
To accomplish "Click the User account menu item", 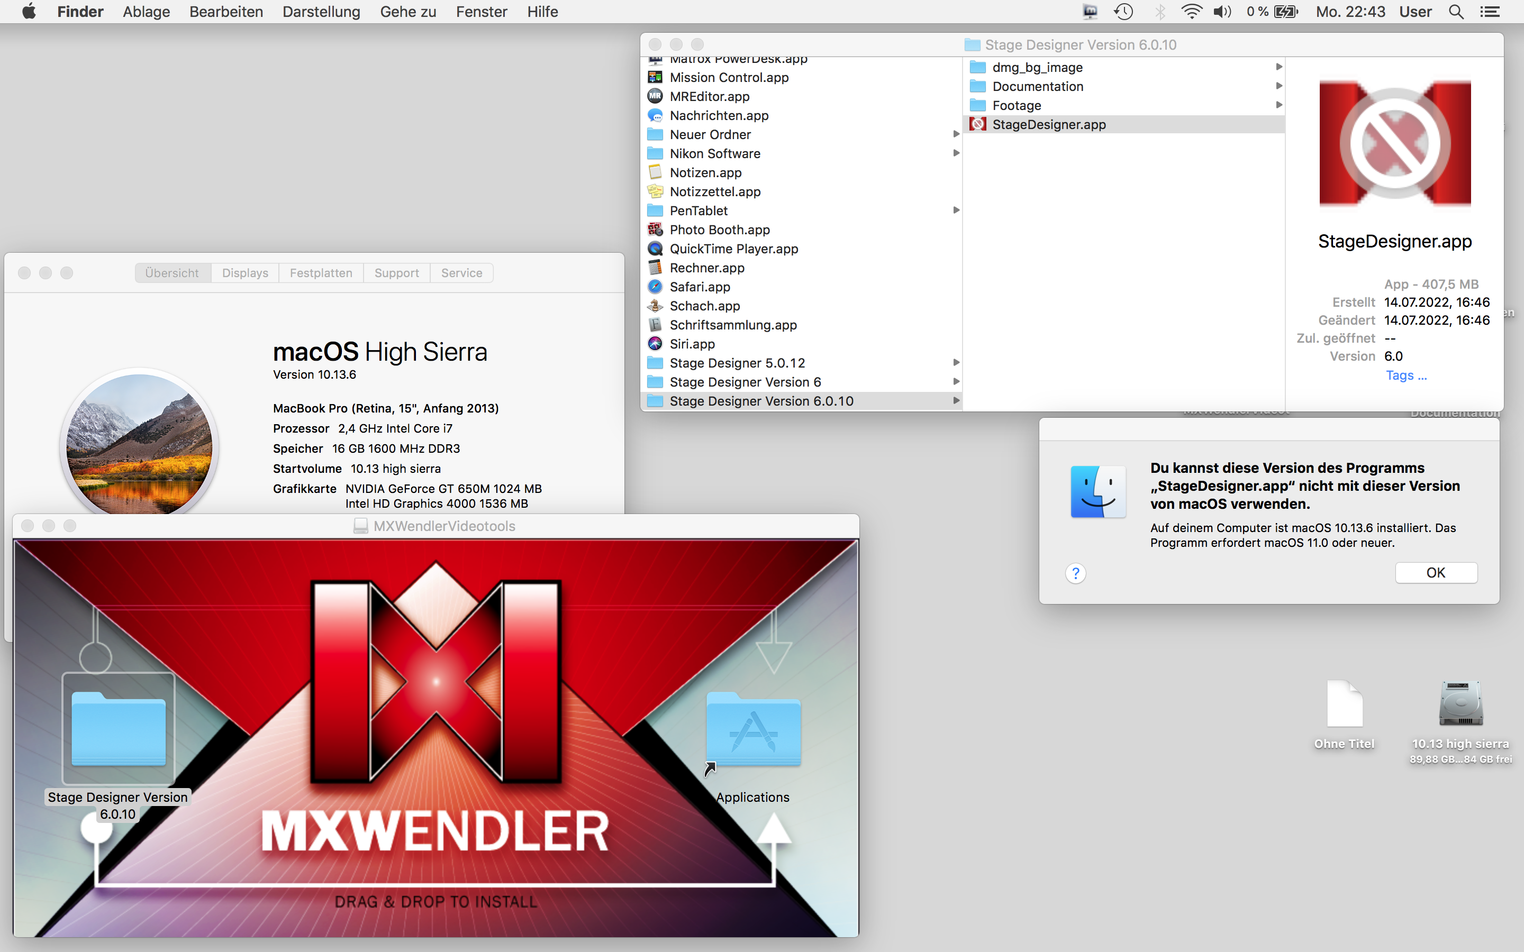I will coord(1415,11).
